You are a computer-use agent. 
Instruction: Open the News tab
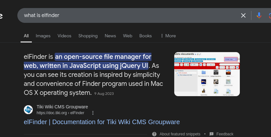[x=110, y=36]
